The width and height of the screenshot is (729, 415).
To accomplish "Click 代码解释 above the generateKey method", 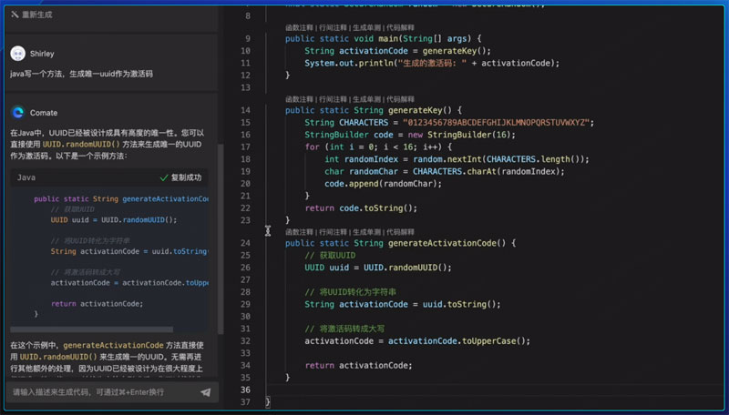I will pyautogui.click(x=400, y=98).
